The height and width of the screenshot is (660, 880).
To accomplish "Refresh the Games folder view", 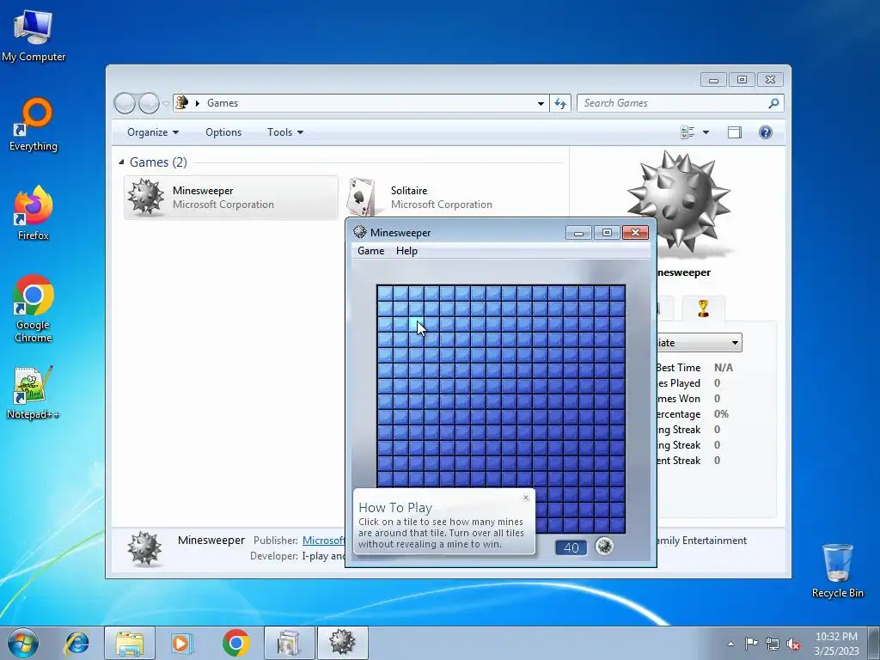I will (x=560, y=103).
